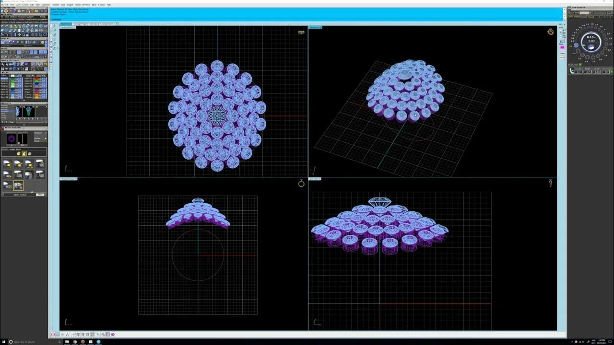Open the green project thumbnail in Projects panel
The height and width of the screenshot is (345, 614).
click(x=29, y=112)
